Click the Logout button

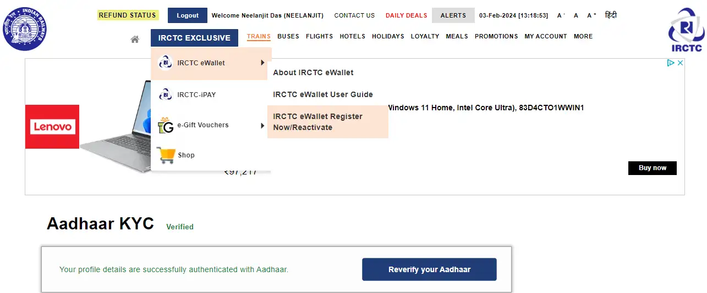coord(188,15)
